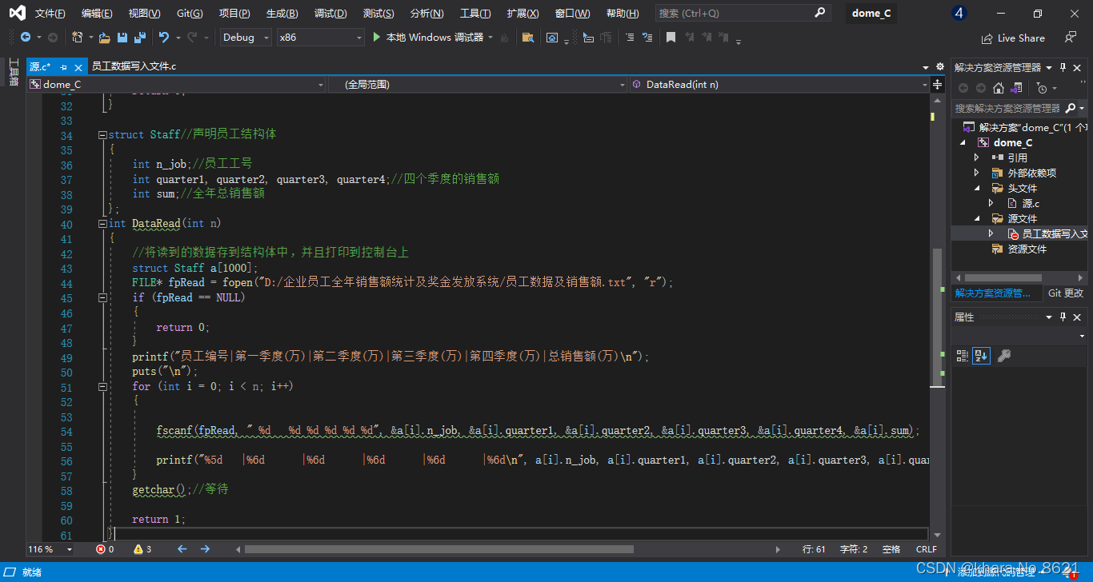Pin the 源.c tab
This screenshot has height=582, width=1093.
[63, 67]
